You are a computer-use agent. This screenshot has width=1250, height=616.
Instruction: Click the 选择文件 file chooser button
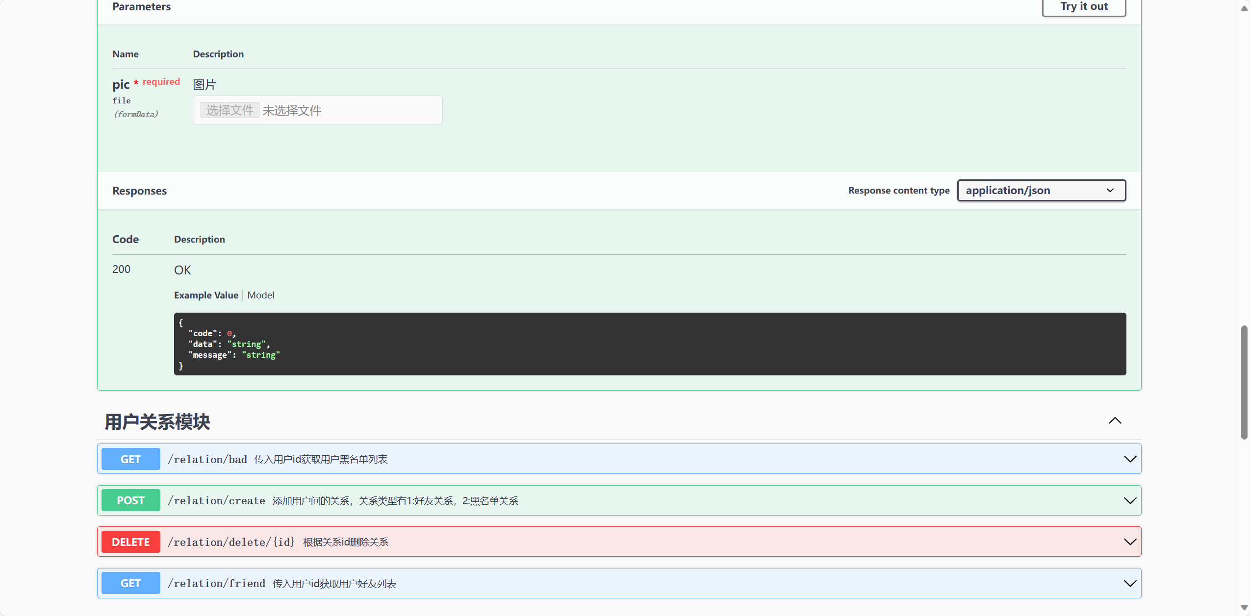tap(230, 110)
